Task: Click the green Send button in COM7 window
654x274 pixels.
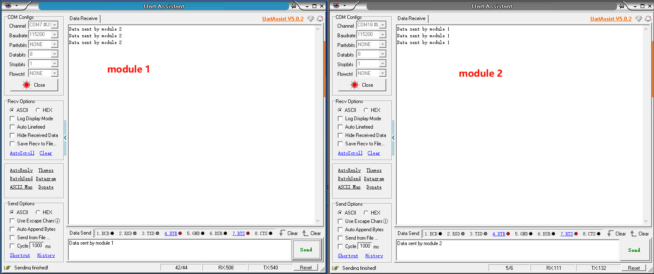Action: pyautogui.click(x=306, y=250)
